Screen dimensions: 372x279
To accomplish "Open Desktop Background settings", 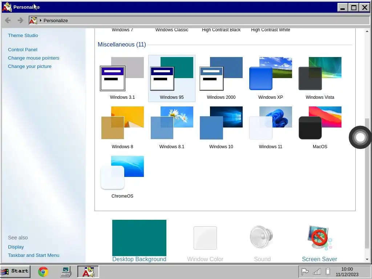I will [x=139, y=240].
